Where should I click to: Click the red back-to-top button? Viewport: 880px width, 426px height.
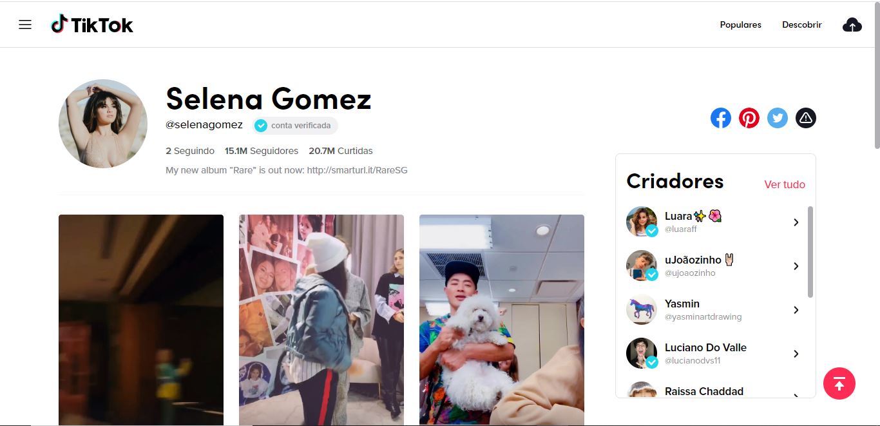839,383
